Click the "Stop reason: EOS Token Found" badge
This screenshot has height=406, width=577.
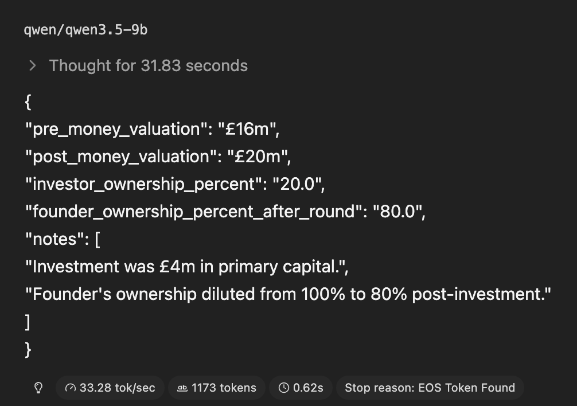pyautogui.click(x=430, y=388)
